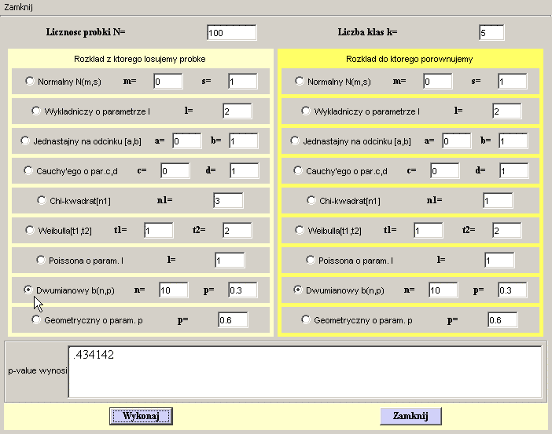The height and width of the screenshot is (434, 552).
Task: Click the Licznosc probki N input field
Action: coord(231,33)
